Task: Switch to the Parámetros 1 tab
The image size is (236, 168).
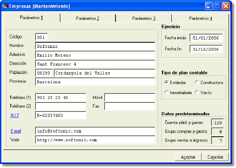Action: [x=32, y=18]
